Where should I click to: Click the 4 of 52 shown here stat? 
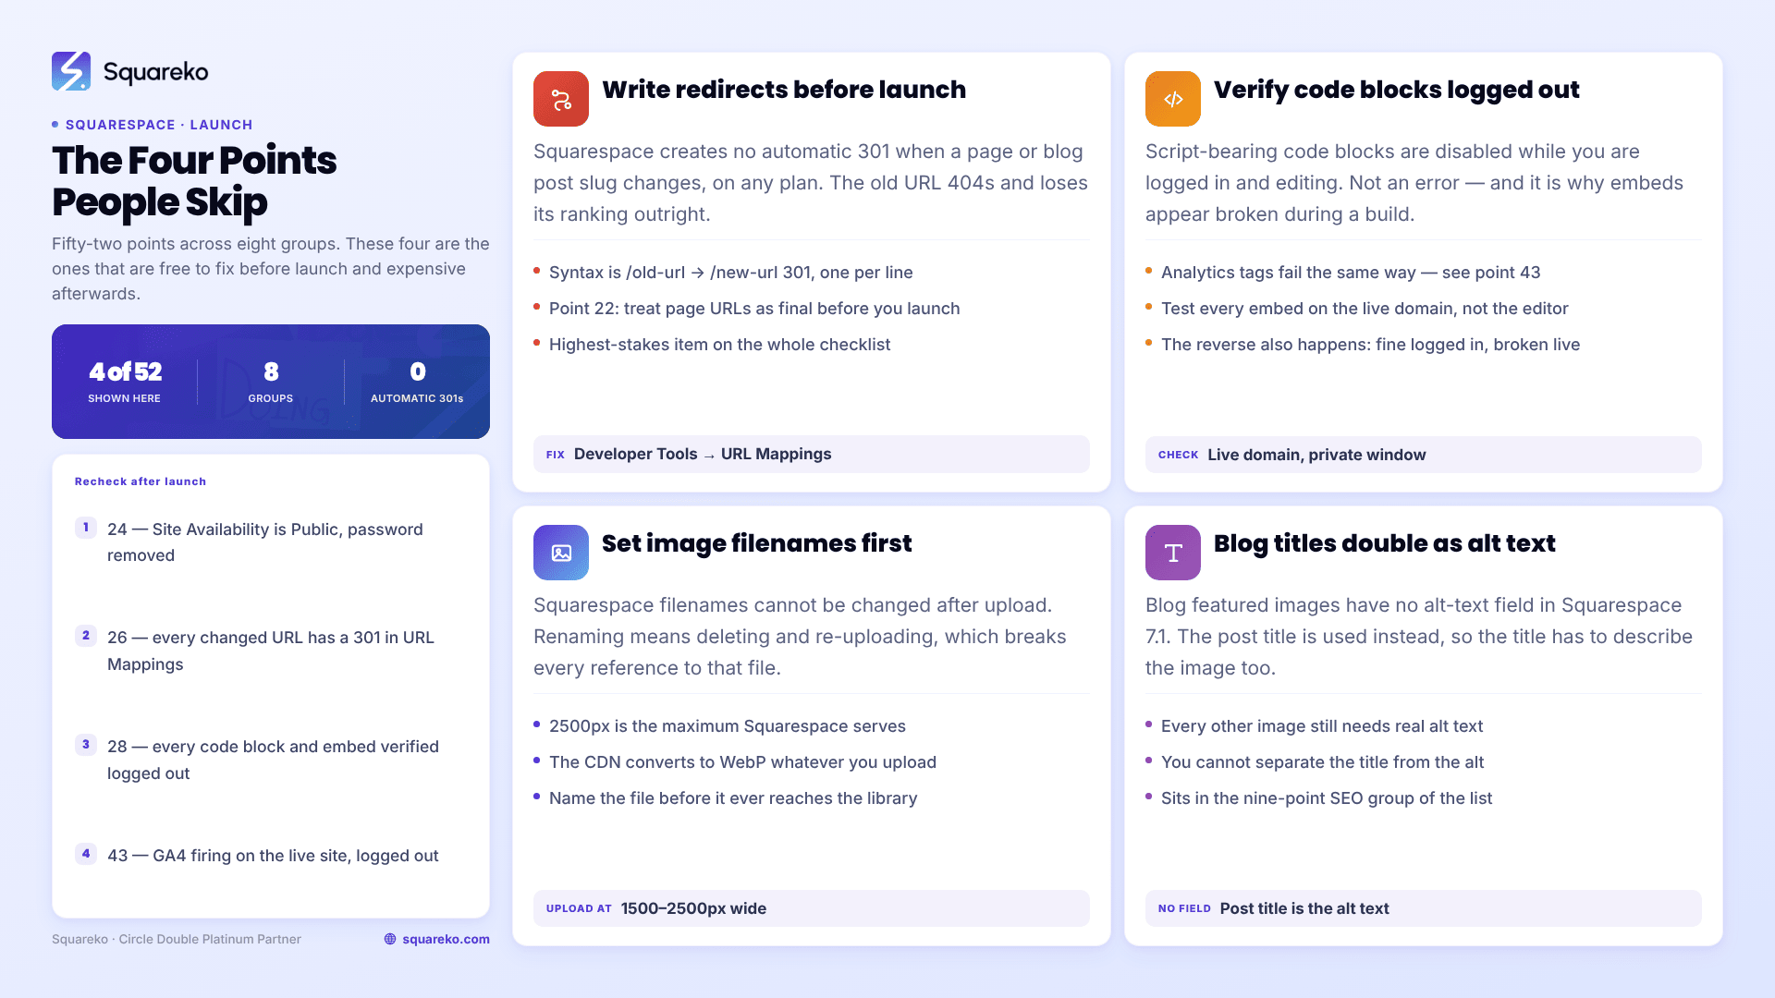coord(125,382)
